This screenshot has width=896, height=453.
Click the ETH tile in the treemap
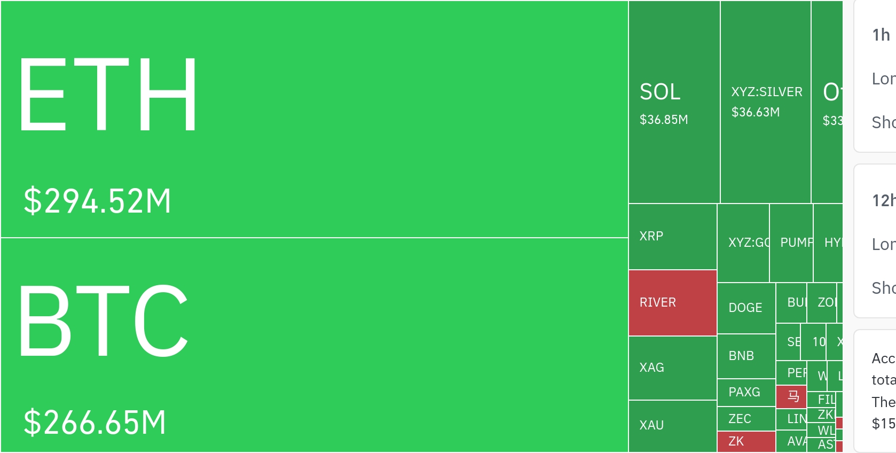314,119
